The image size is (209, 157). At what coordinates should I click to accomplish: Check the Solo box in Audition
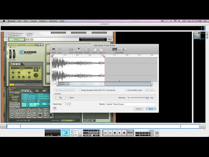(68, 98)
